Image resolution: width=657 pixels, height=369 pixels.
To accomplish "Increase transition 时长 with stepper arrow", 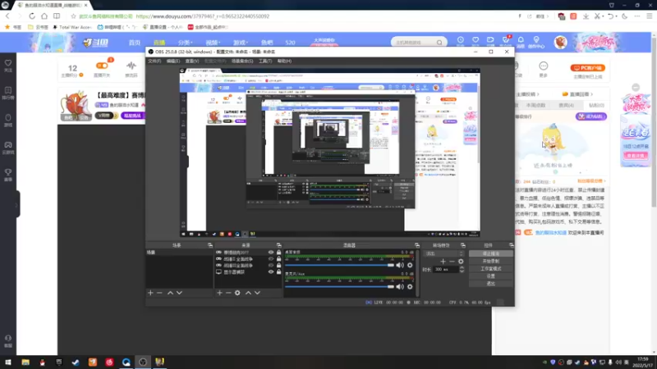I will click(462, 268).
